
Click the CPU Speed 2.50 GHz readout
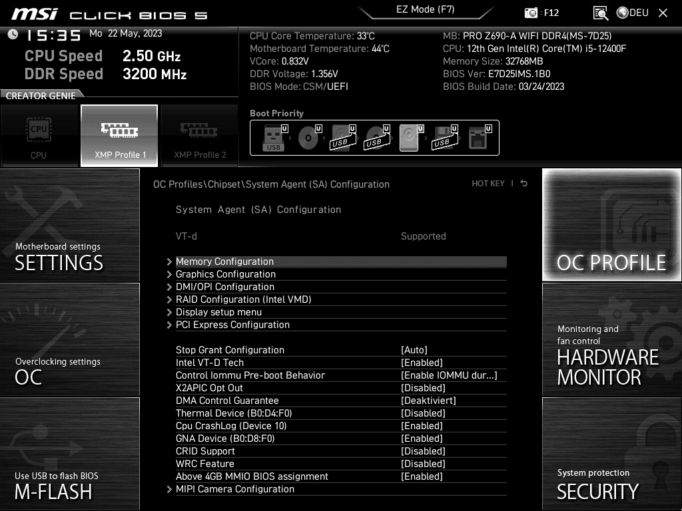pyautogui.click(x=103, y=56)
